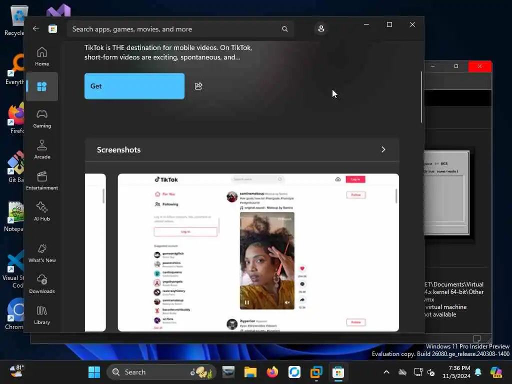
Task: Open the network status tray icon
Action: click(418, 372)
